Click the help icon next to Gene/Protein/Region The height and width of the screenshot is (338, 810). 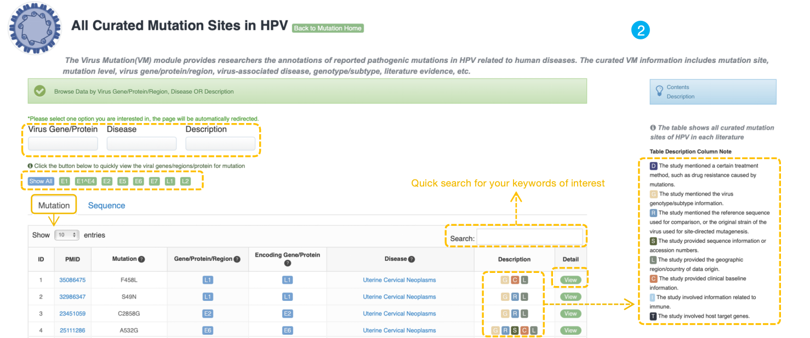pos(237,259)
